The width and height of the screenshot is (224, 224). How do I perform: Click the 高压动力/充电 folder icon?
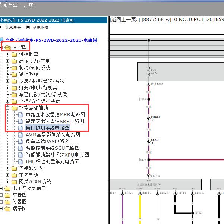click(x=14, y=61)
